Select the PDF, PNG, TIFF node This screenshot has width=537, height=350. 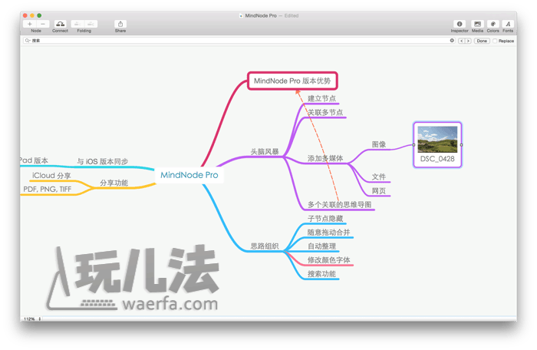pyautogui.click(x=48, y=190)
